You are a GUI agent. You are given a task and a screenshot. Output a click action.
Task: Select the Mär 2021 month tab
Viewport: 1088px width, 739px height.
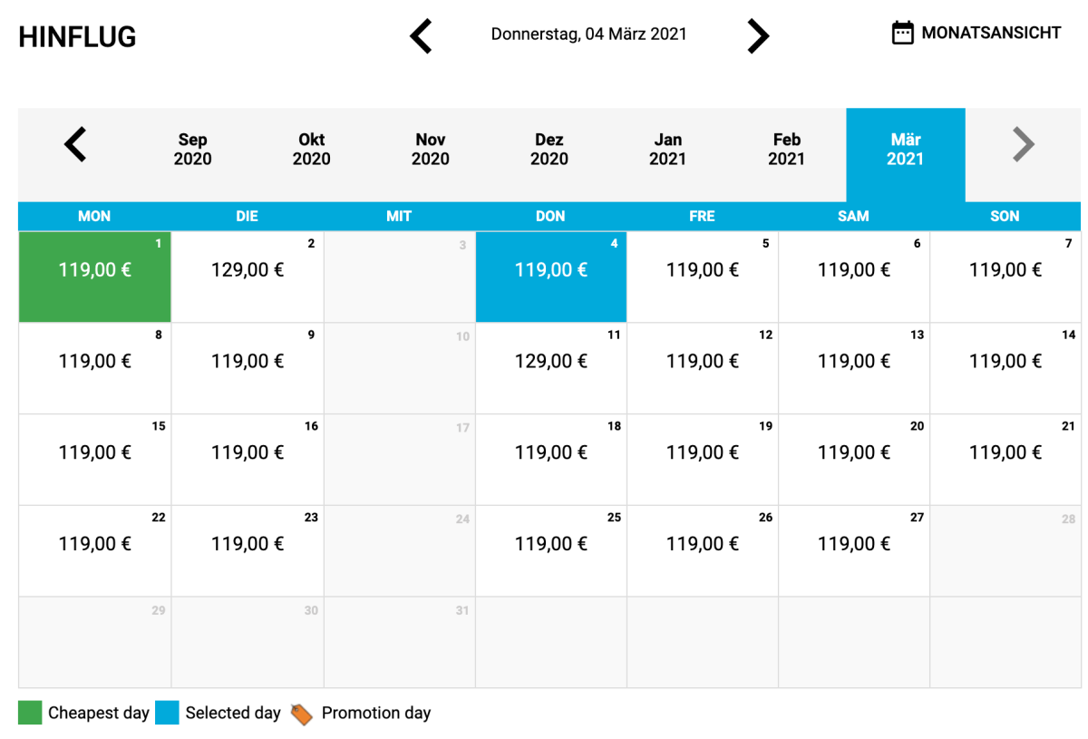[905, 150]
